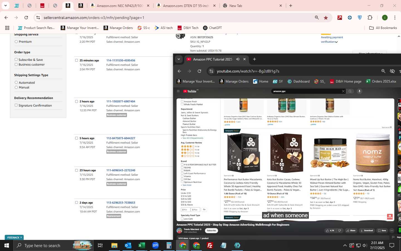Click the tracking-protection eye icon in YouTube window
This screenshot has width=401, height=251.
tap(392, 71)
